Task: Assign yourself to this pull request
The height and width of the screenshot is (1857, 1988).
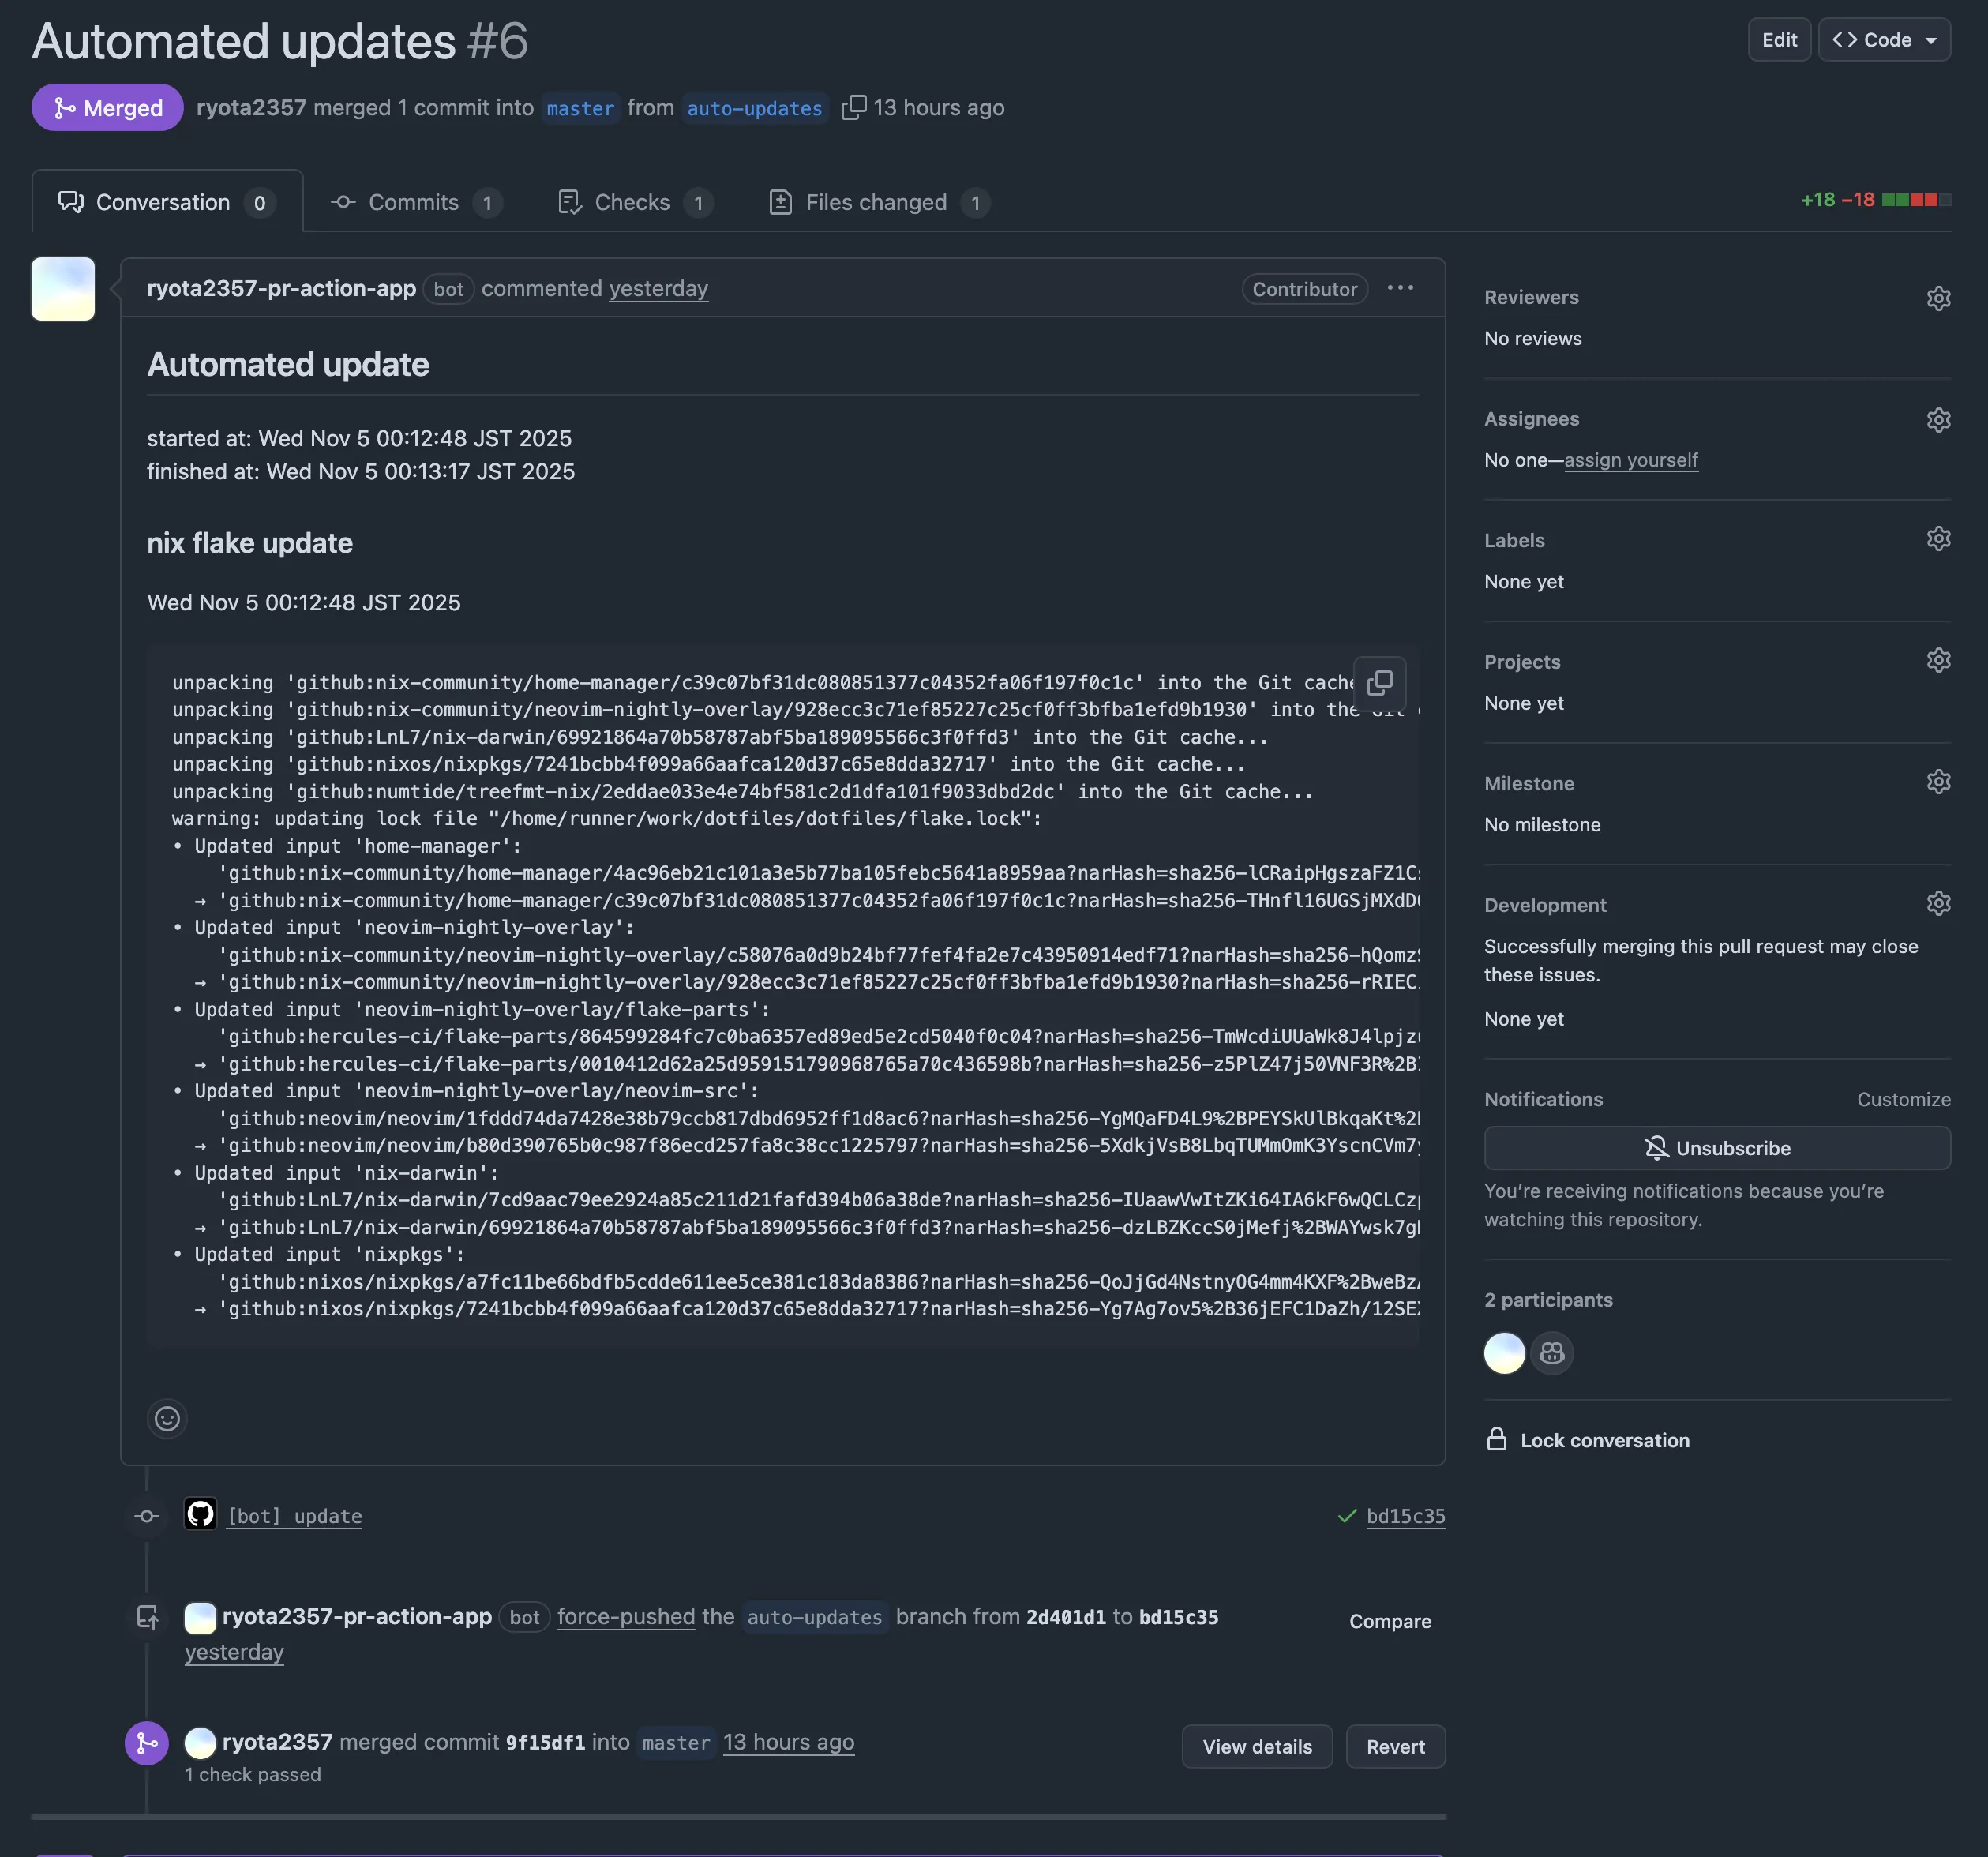Action: tap(1630, 460)
